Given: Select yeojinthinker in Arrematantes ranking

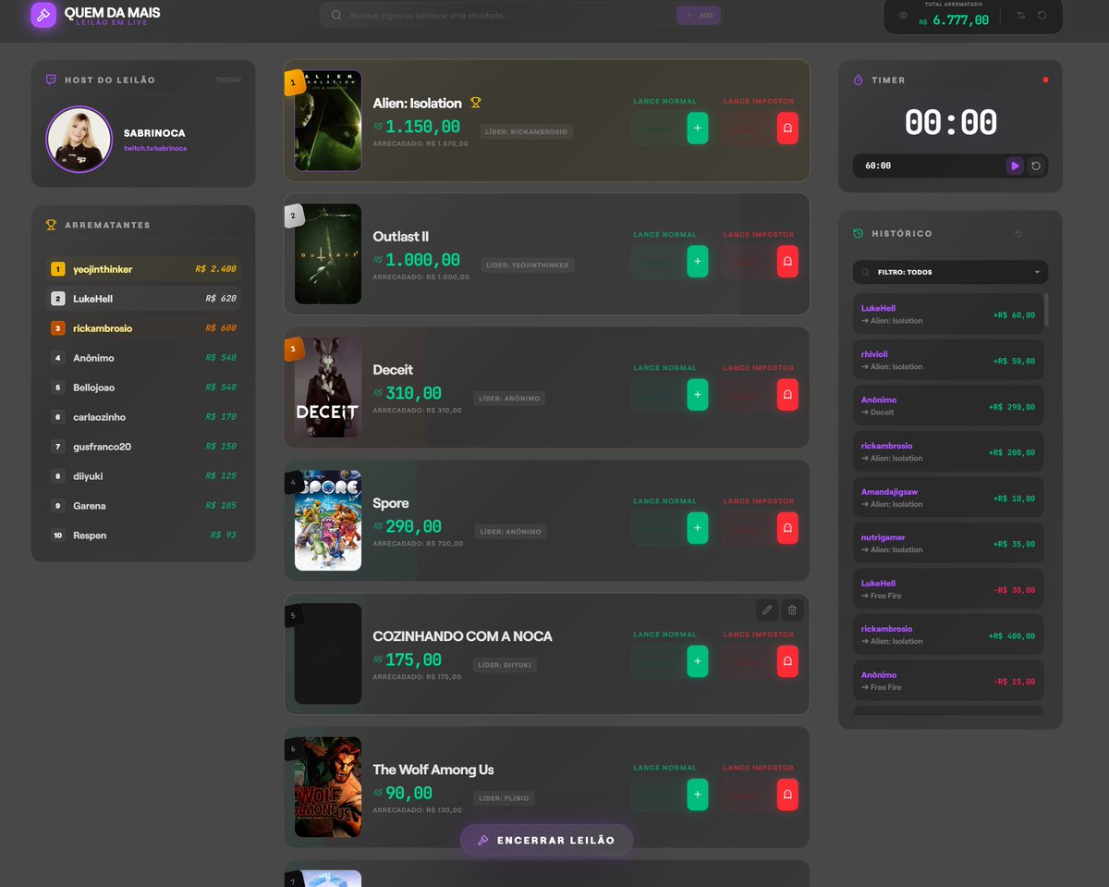Looking at the screenshot, I should (x=143, y=269).
